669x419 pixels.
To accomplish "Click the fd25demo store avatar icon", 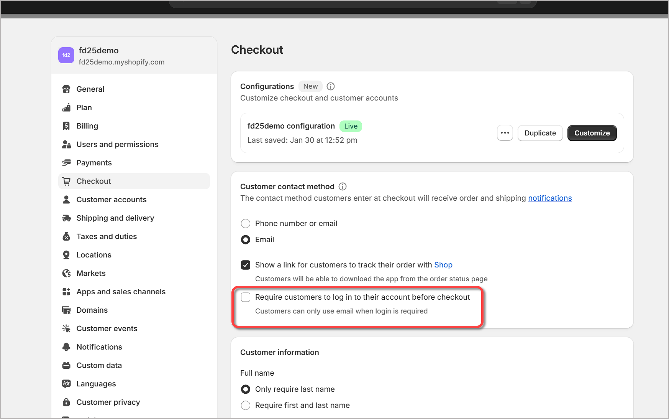I will pyautogui.click(x=66, y=55).
